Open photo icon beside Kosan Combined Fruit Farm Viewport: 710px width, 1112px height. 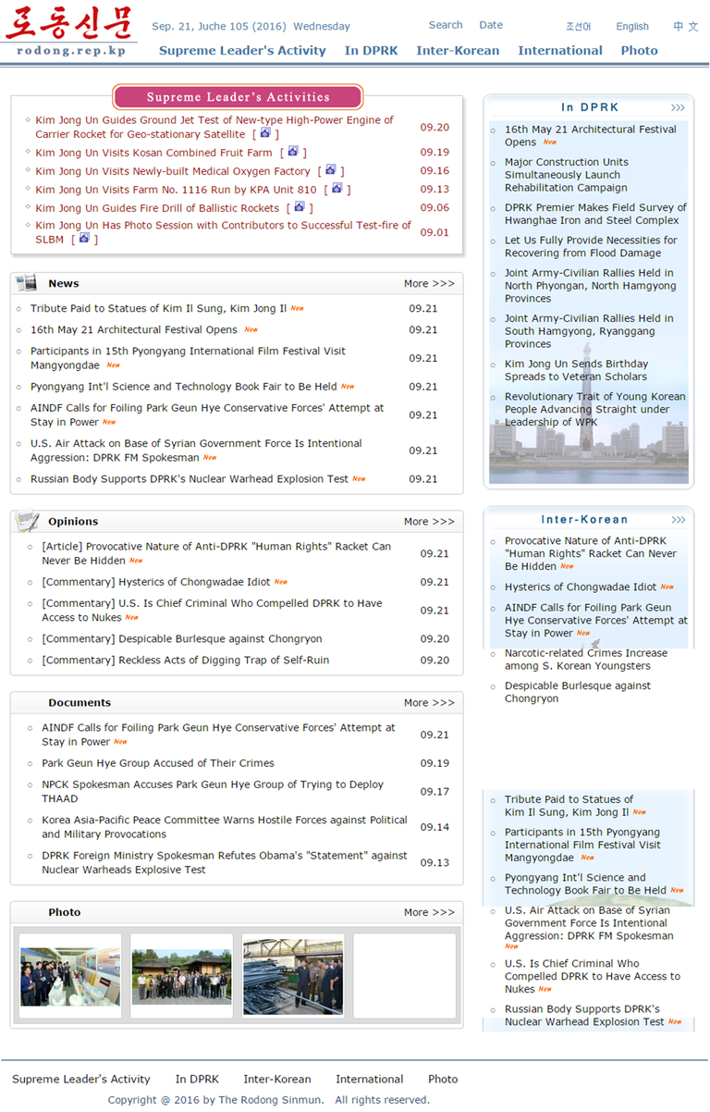[293, 152]
